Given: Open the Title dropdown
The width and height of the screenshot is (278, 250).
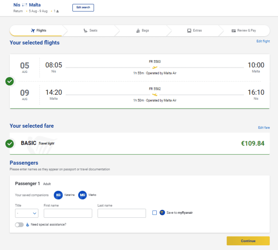Looking at the screenshot, I should [26, 213].
